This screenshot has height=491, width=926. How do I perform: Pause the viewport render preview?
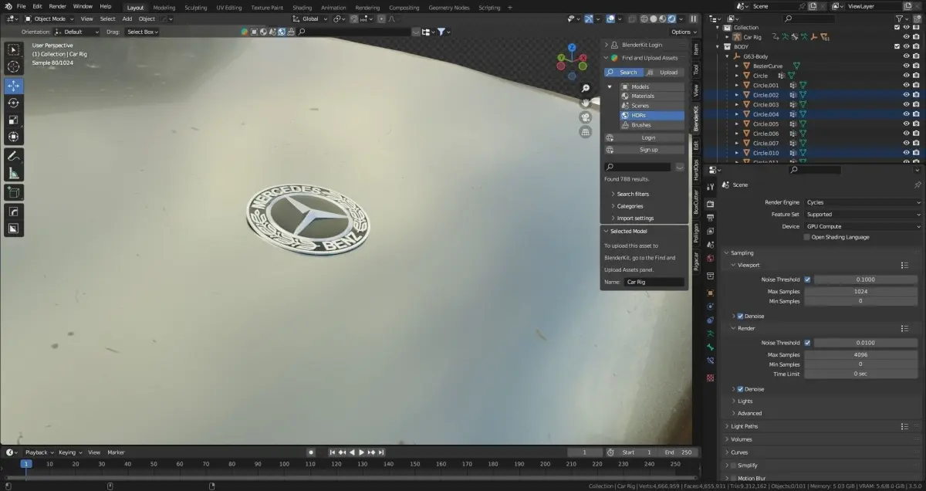coord(693,19)
